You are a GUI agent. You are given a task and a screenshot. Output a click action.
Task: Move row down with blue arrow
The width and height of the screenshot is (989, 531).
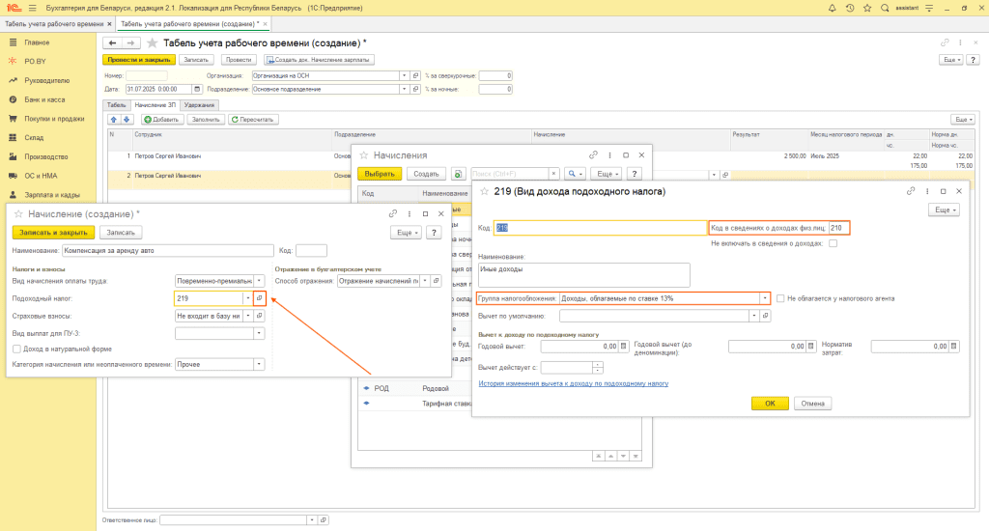coord(127,119)
